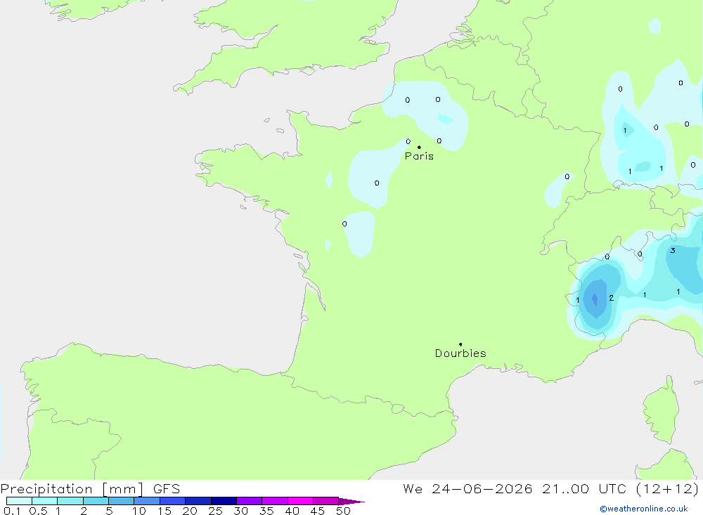Click the date '24-06-2026' text
The height and width of the screenshot is (515, 703).
[482, 488]
